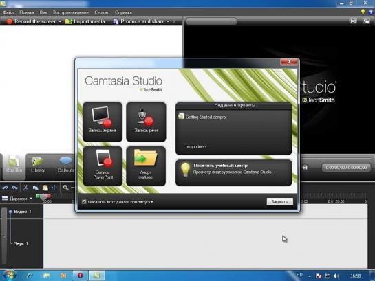Click the Copy icon in the timeline toolbar
Image resolution: width=375 pixels, height=281 pixels.
click(x=35, y=188)
